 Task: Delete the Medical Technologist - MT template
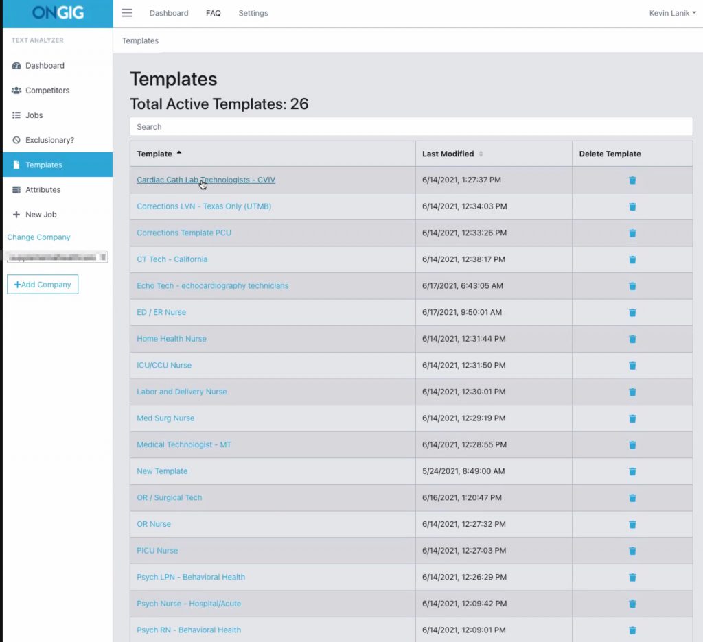pos(632,444)
